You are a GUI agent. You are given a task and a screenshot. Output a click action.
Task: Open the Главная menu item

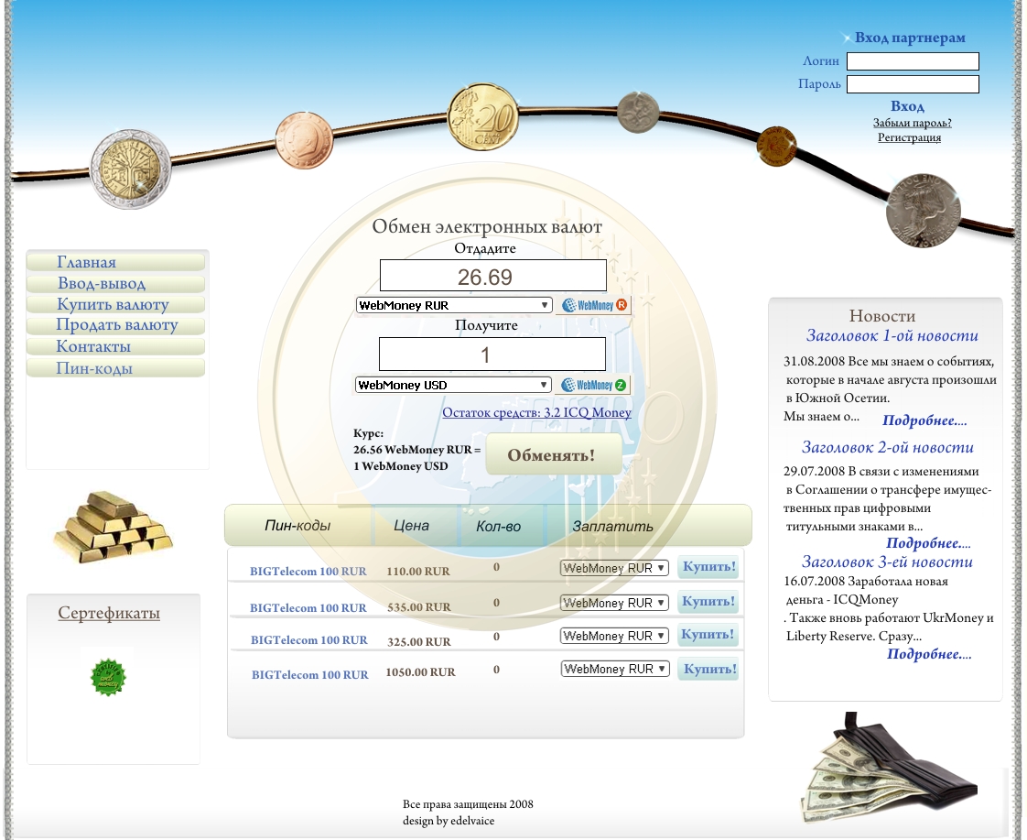point(115,262)
